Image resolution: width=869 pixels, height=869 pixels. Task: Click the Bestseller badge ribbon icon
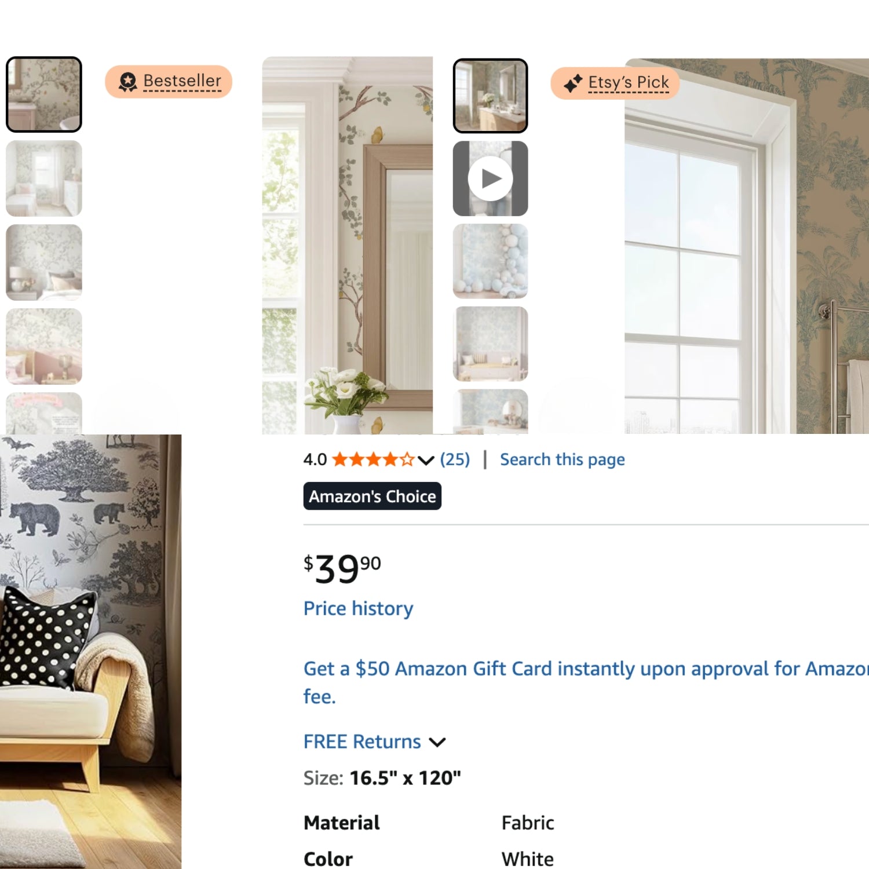127,82
